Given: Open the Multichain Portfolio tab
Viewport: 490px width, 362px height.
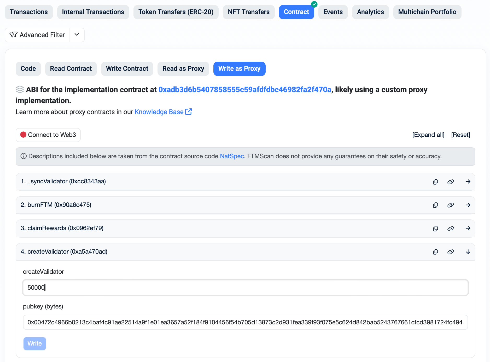Looking at the screenshot, I should coord(427,12).
